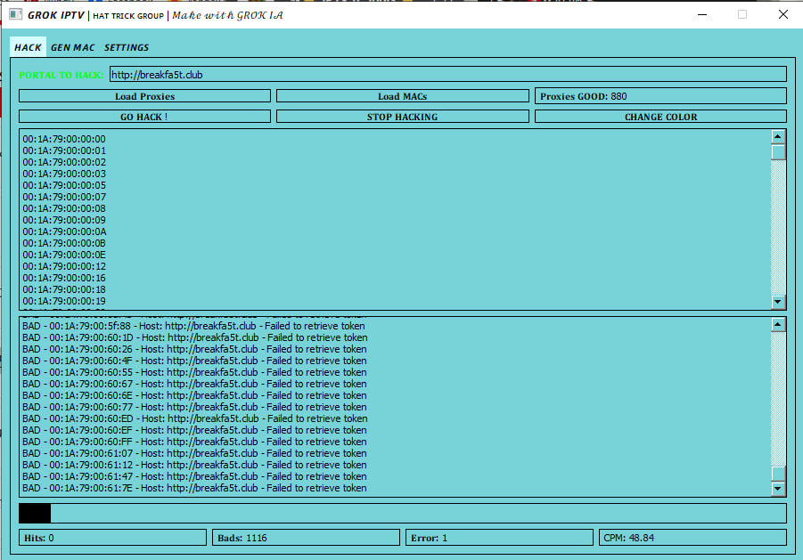Click the MAC list scrollbar thumb
The width and height of the screenshot is (803, 560).
point(777,152)
